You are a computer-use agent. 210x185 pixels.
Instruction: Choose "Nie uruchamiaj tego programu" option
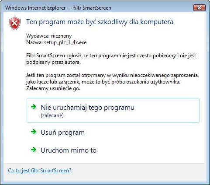point(113,110)
